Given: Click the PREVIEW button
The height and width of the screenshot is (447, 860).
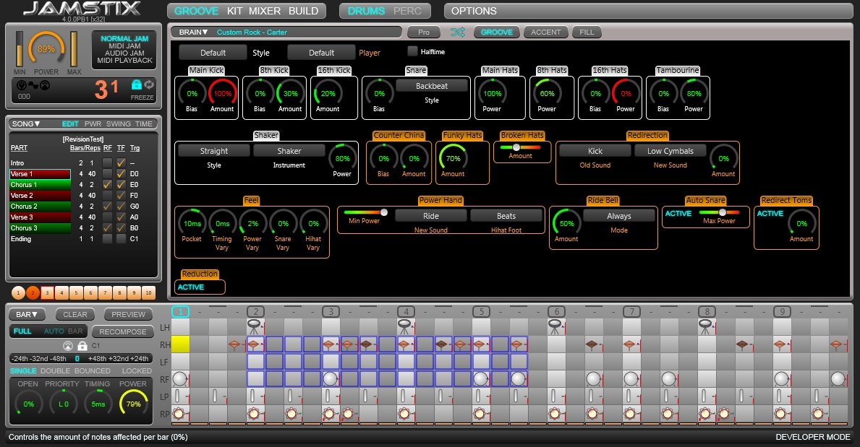Looking at the screenshot, I should 128,314.
